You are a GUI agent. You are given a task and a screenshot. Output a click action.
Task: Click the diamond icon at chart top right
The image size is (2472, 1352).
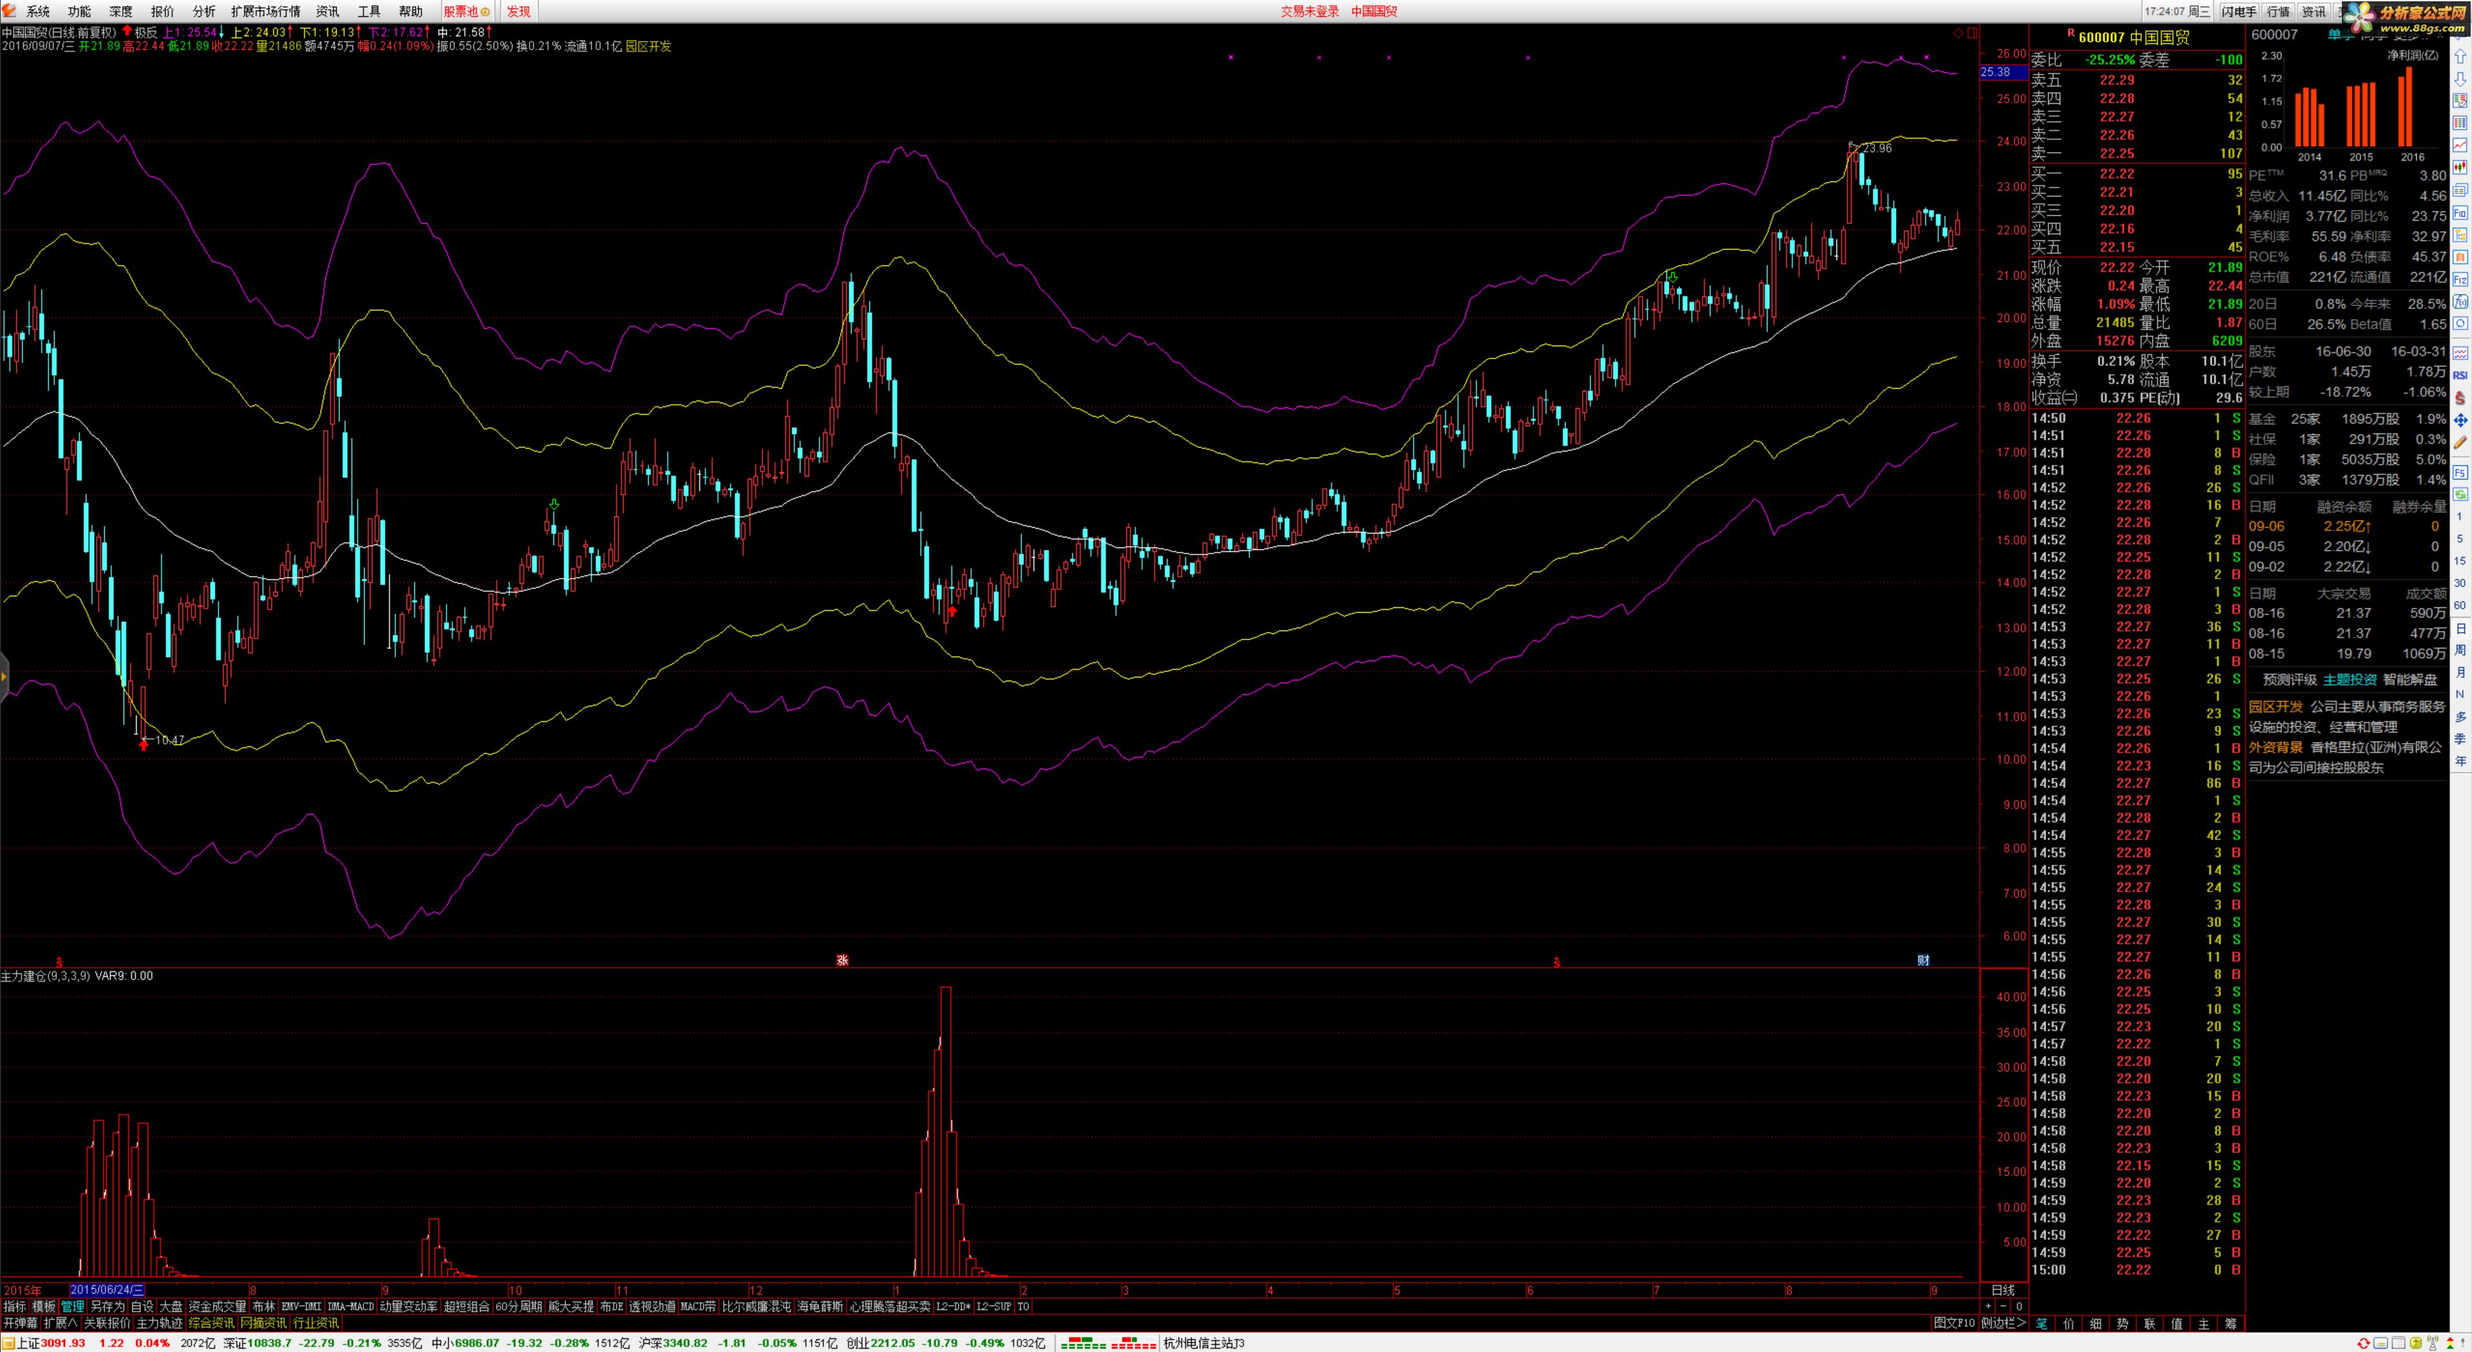1959,33
